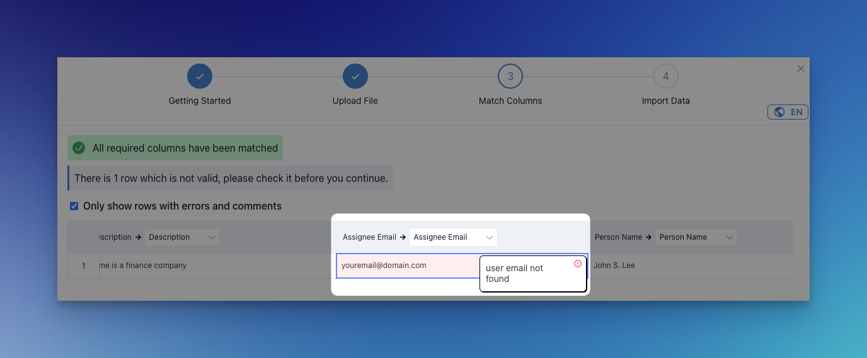The width and height of the screenshot is (867, 358).
Task: Click the Match Columns step label
Action: pos(510,101)
